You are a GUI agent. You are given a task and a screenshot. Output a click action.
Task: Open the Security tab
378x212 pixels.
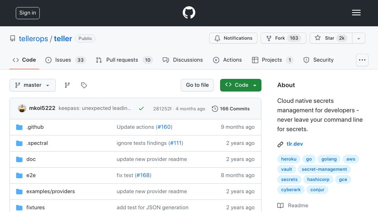(x=319, y=60)
